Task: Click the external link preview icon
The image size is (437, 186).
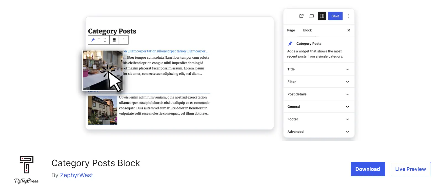Action: 301,16
